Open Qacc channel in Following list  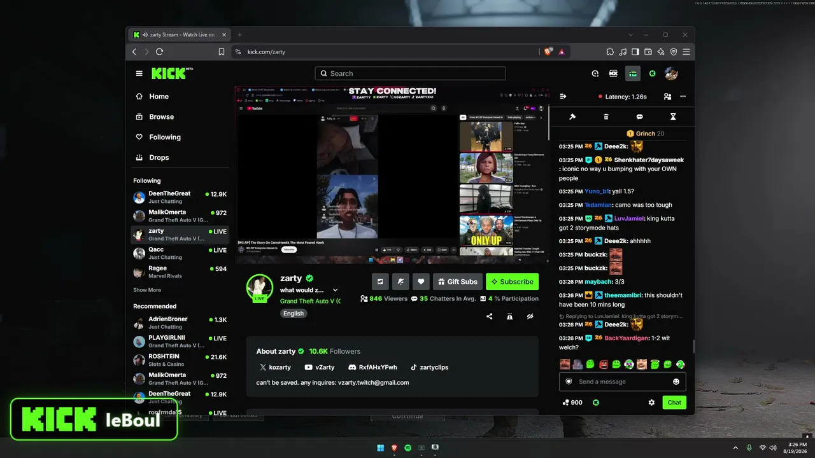[180, 253]
